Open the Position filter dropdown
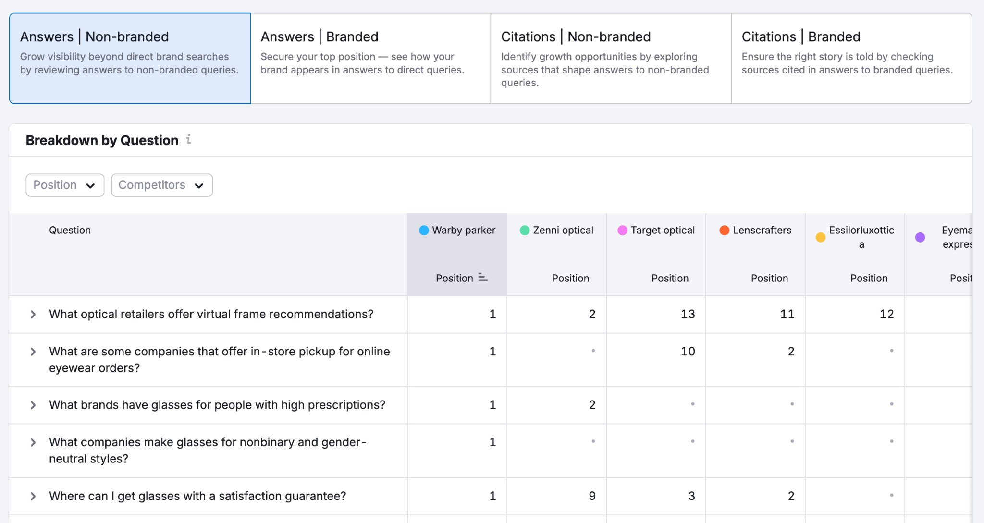 coord(64,185)
